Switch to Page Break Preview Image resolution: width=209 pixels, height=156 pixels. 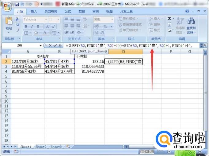(152, 151)
